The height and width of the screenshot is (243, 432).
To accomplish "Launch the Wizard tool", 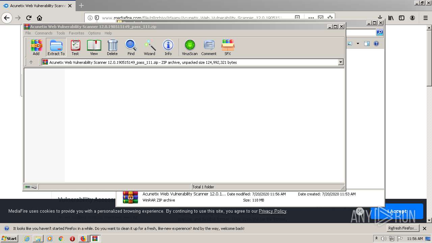I will 150,47.
